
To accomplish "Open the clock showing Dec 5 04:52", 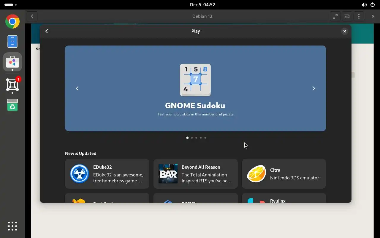I will (202, 5).
